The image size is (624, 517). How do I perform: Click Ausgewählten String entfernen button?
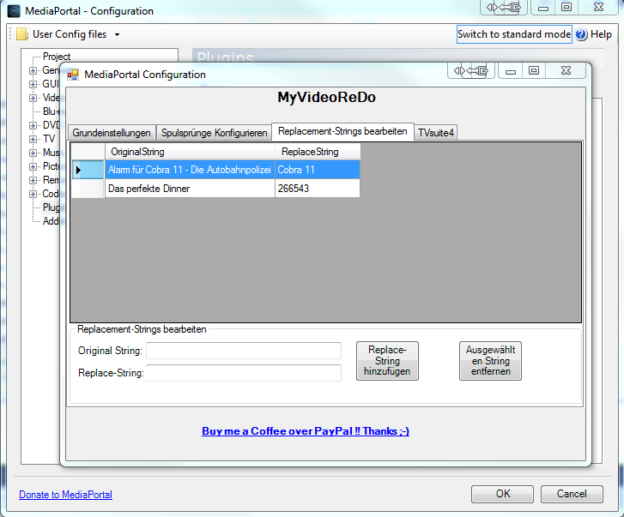pos(490,361)
